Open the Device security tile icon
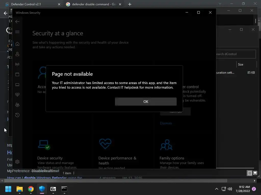 [44, 145]
